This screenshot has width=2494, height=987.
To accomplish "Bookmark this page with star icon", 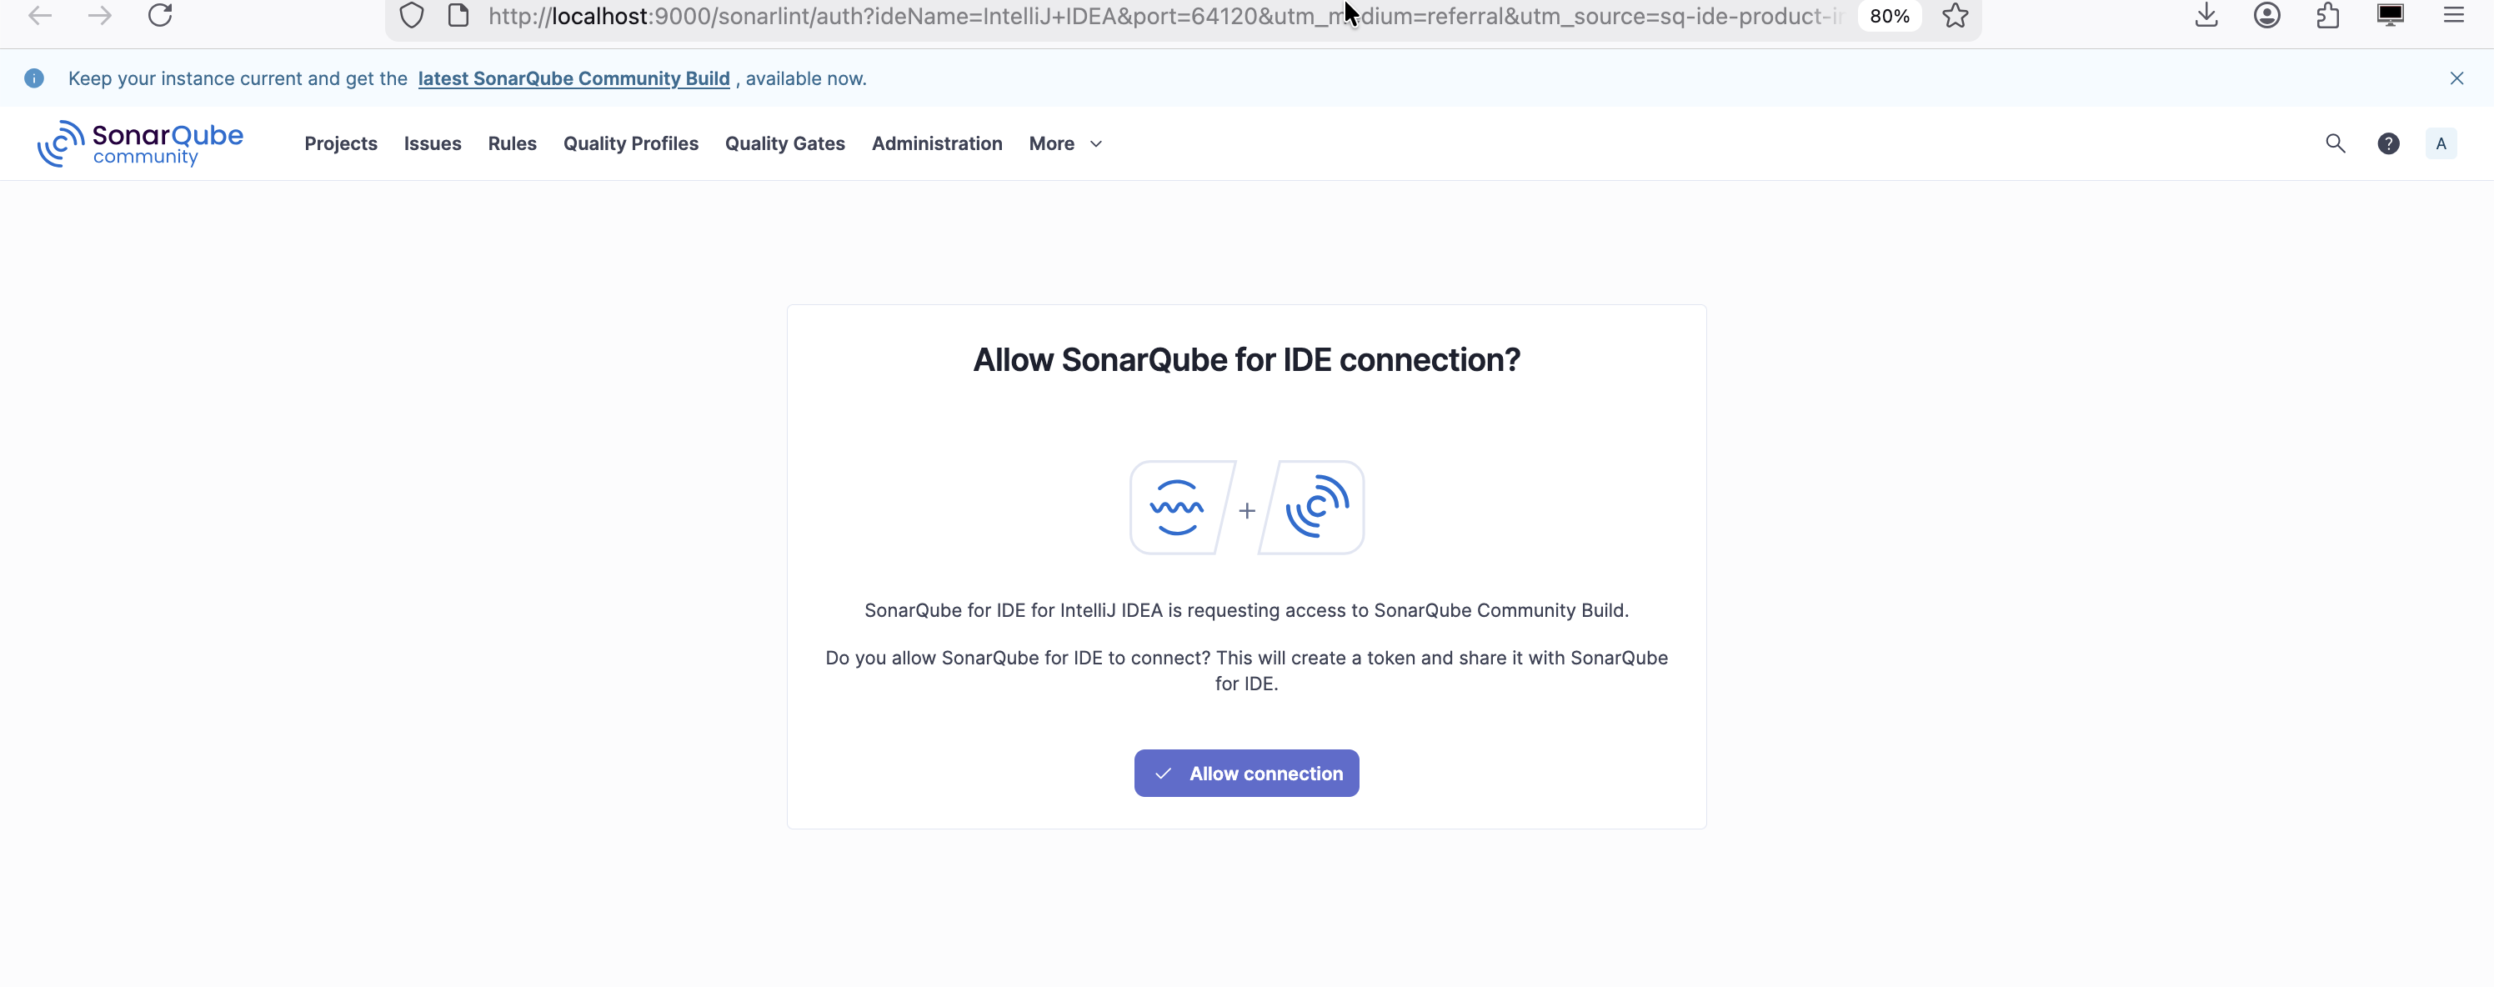I will pos(1955,16).
